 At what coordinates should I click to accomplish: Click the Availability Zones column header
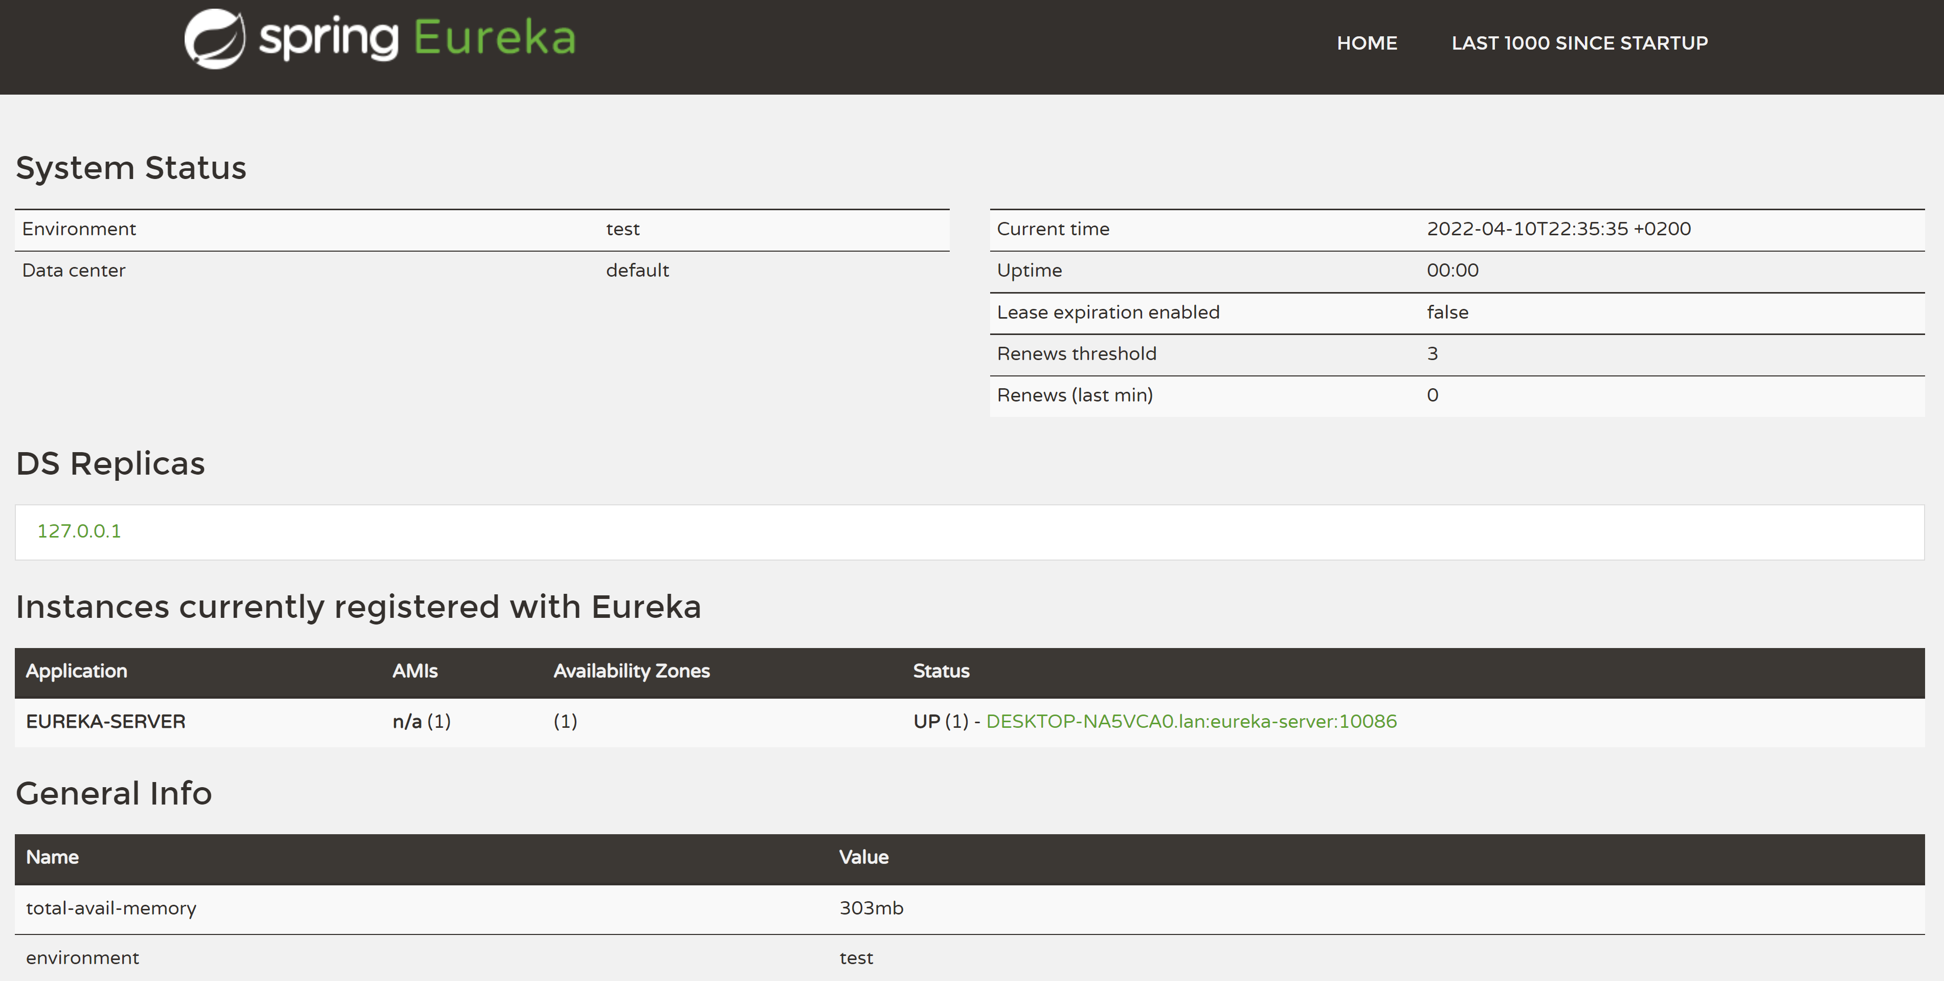(632, 671)
